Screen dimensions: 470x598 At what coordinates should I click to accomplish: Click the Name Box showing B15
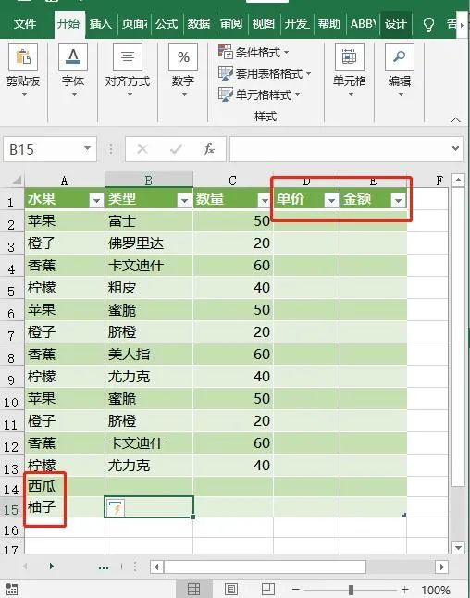click(x=43, y=150)
